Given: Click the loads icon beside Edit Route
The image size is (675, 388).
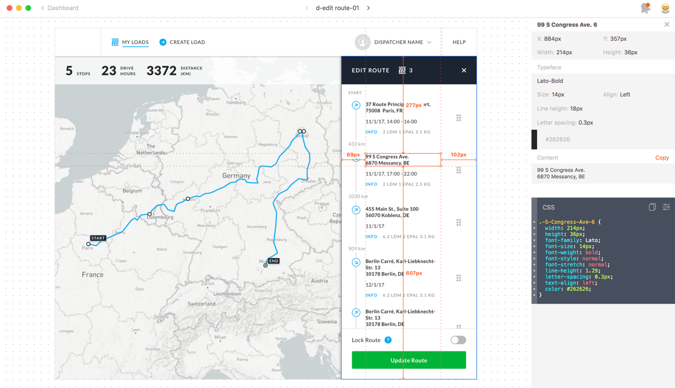Looking at the screenshot, I should pyautogui.click(x=402, y=70).
